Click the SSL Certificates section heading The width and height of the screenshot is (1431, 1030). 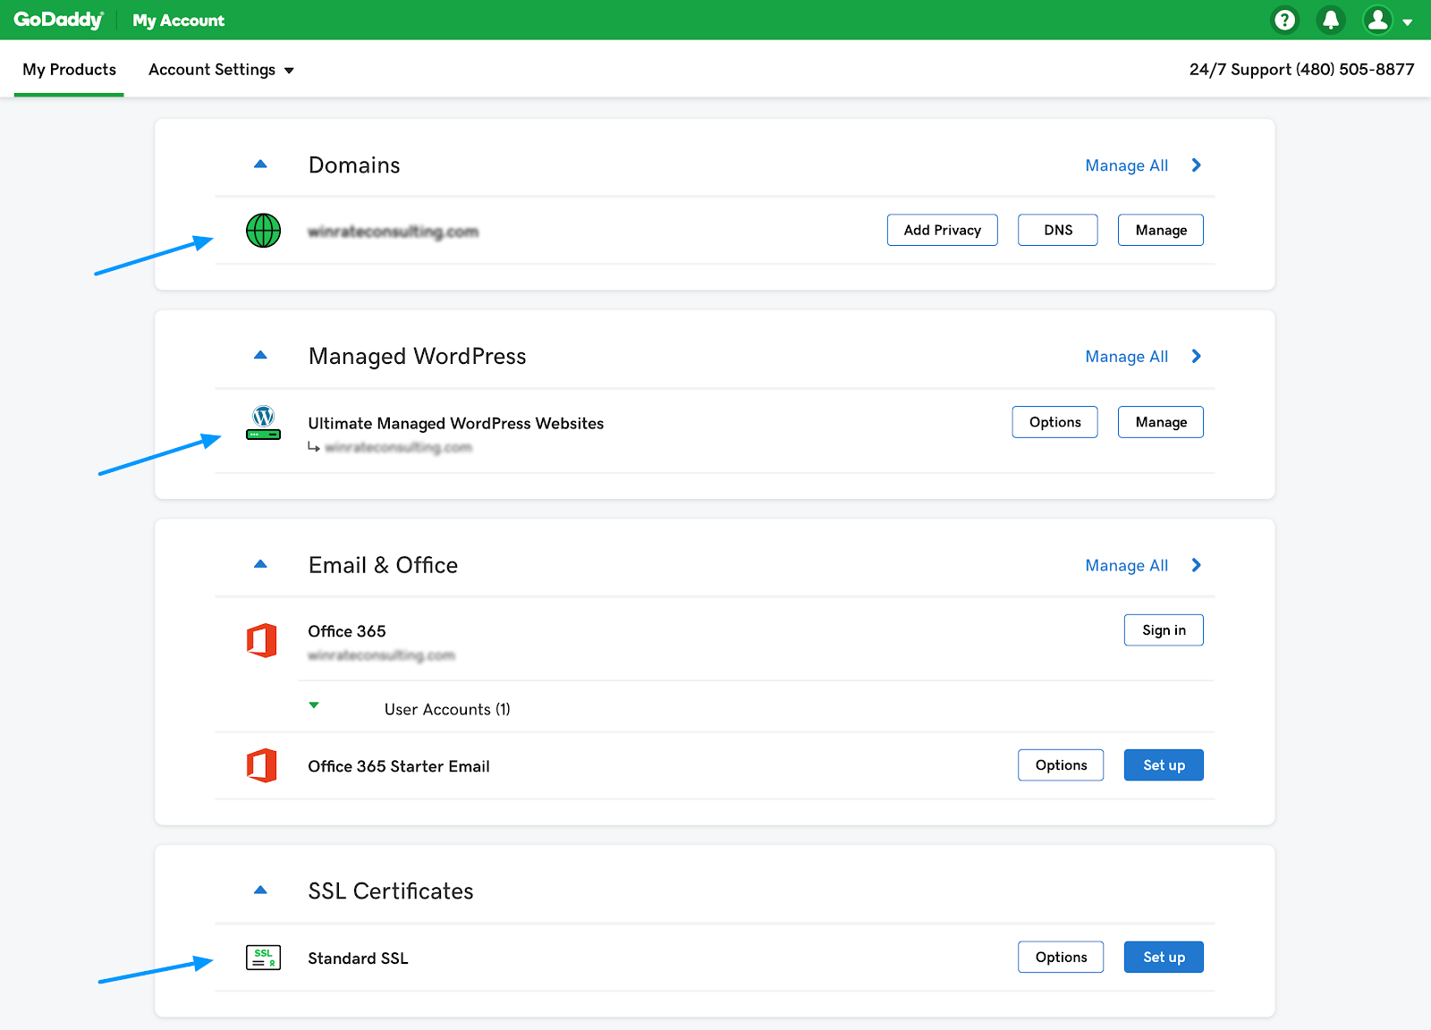click(391, 891)
